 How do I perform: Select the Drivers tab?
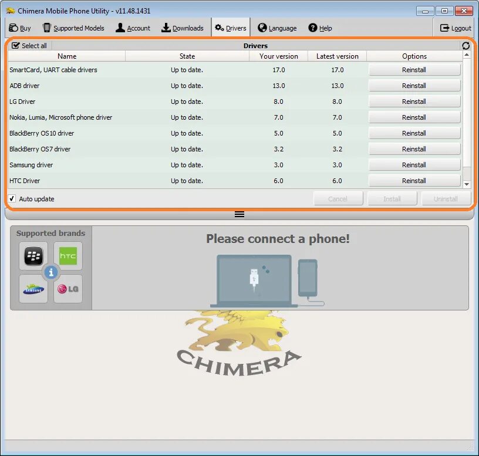point(231,28)
